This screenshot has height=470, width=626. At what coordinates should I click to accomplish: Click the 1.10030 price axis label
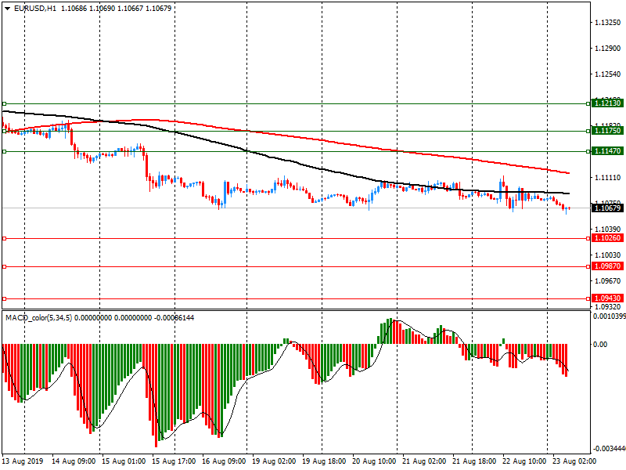pos(608,255)
